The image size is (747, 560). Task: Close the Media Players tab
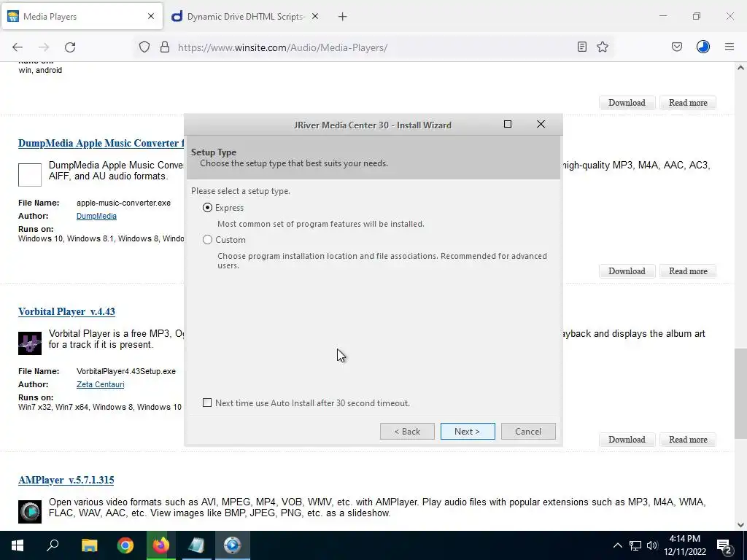(x=151, y=16)
